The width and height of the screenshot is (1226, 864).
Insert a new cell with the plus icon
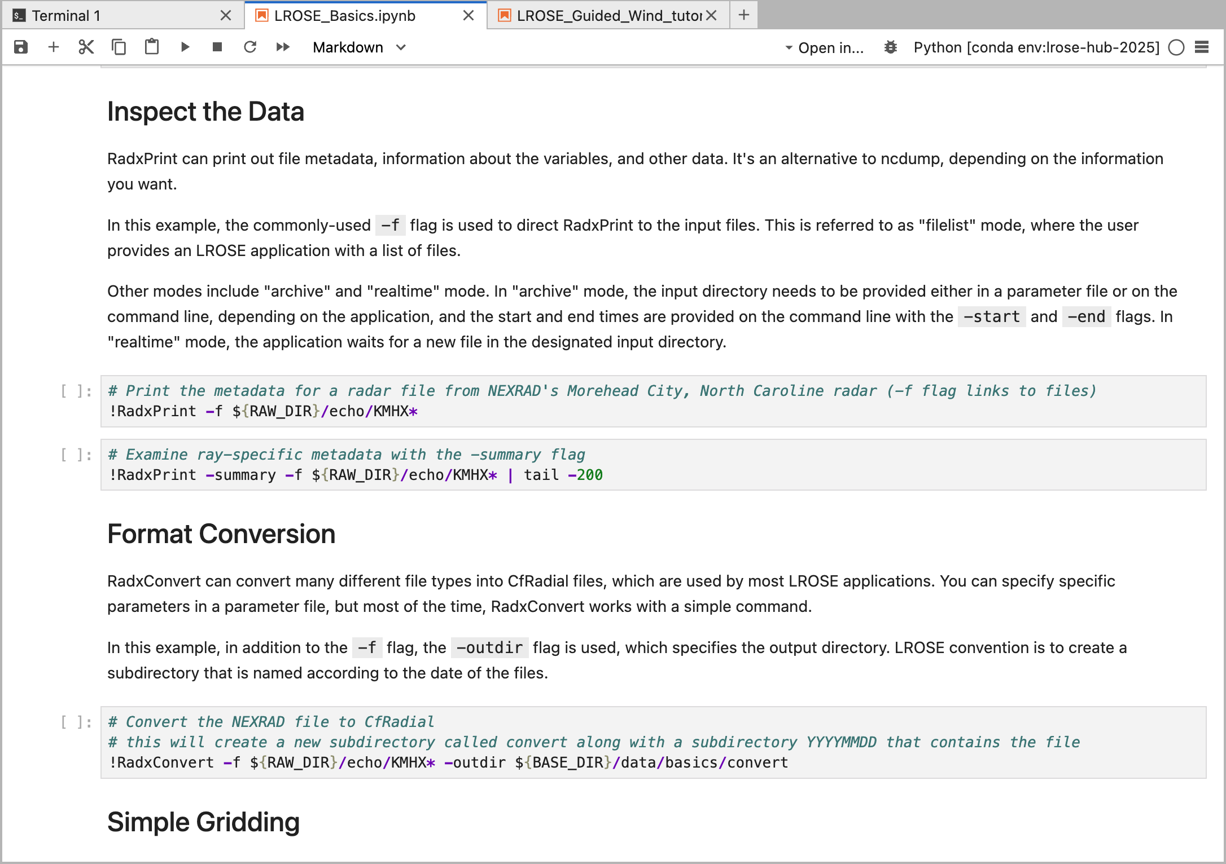[x=54, y=47]
